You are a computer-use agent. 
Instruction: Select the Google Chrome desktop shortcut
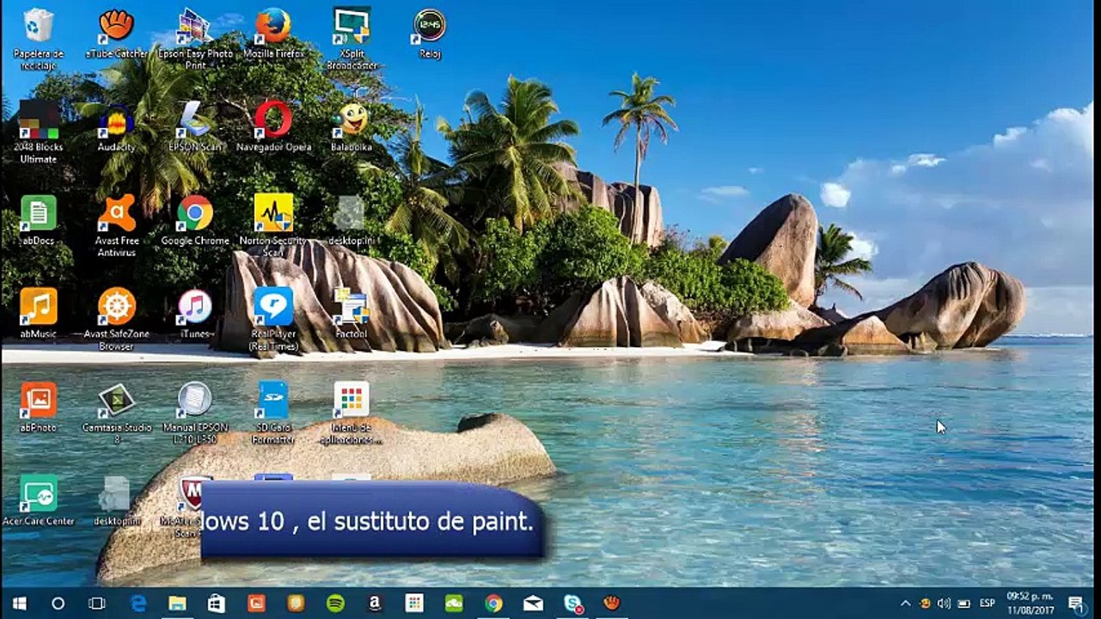click(195, 221)
